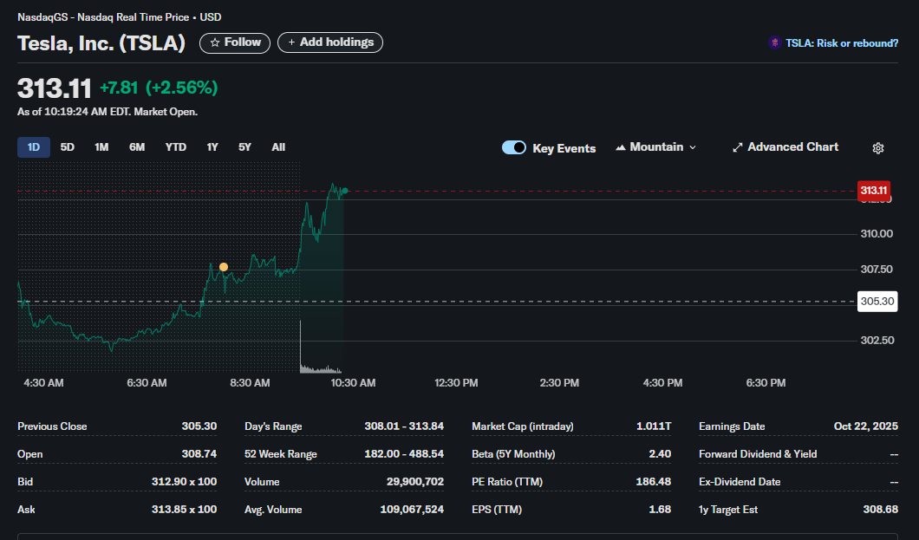
Task: Click the 12:30 PM time axis label
Action: (x=456, y=383)
